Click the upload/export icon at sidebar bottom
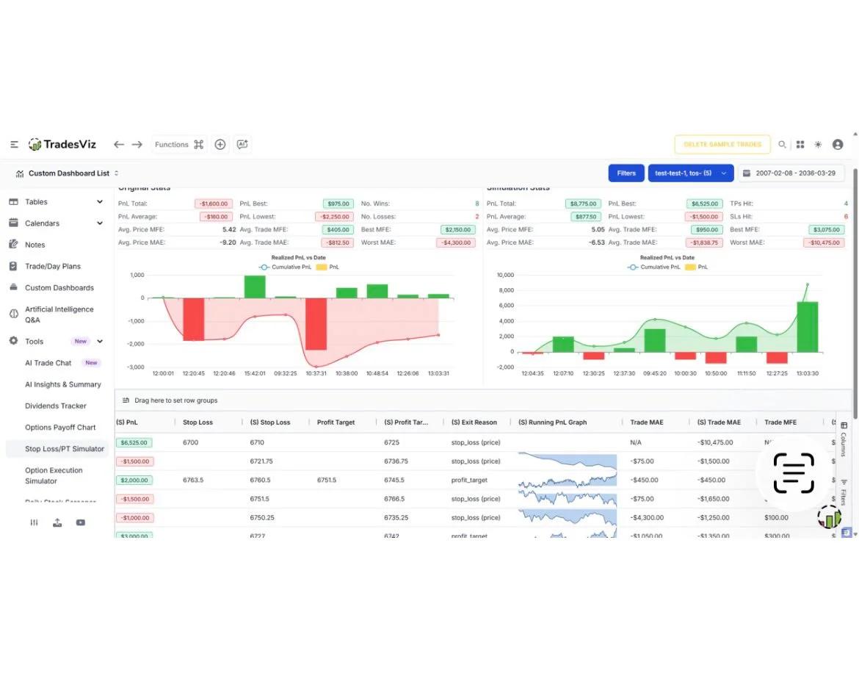The height and width of the screenshot is (673, 859). (57, 522)
